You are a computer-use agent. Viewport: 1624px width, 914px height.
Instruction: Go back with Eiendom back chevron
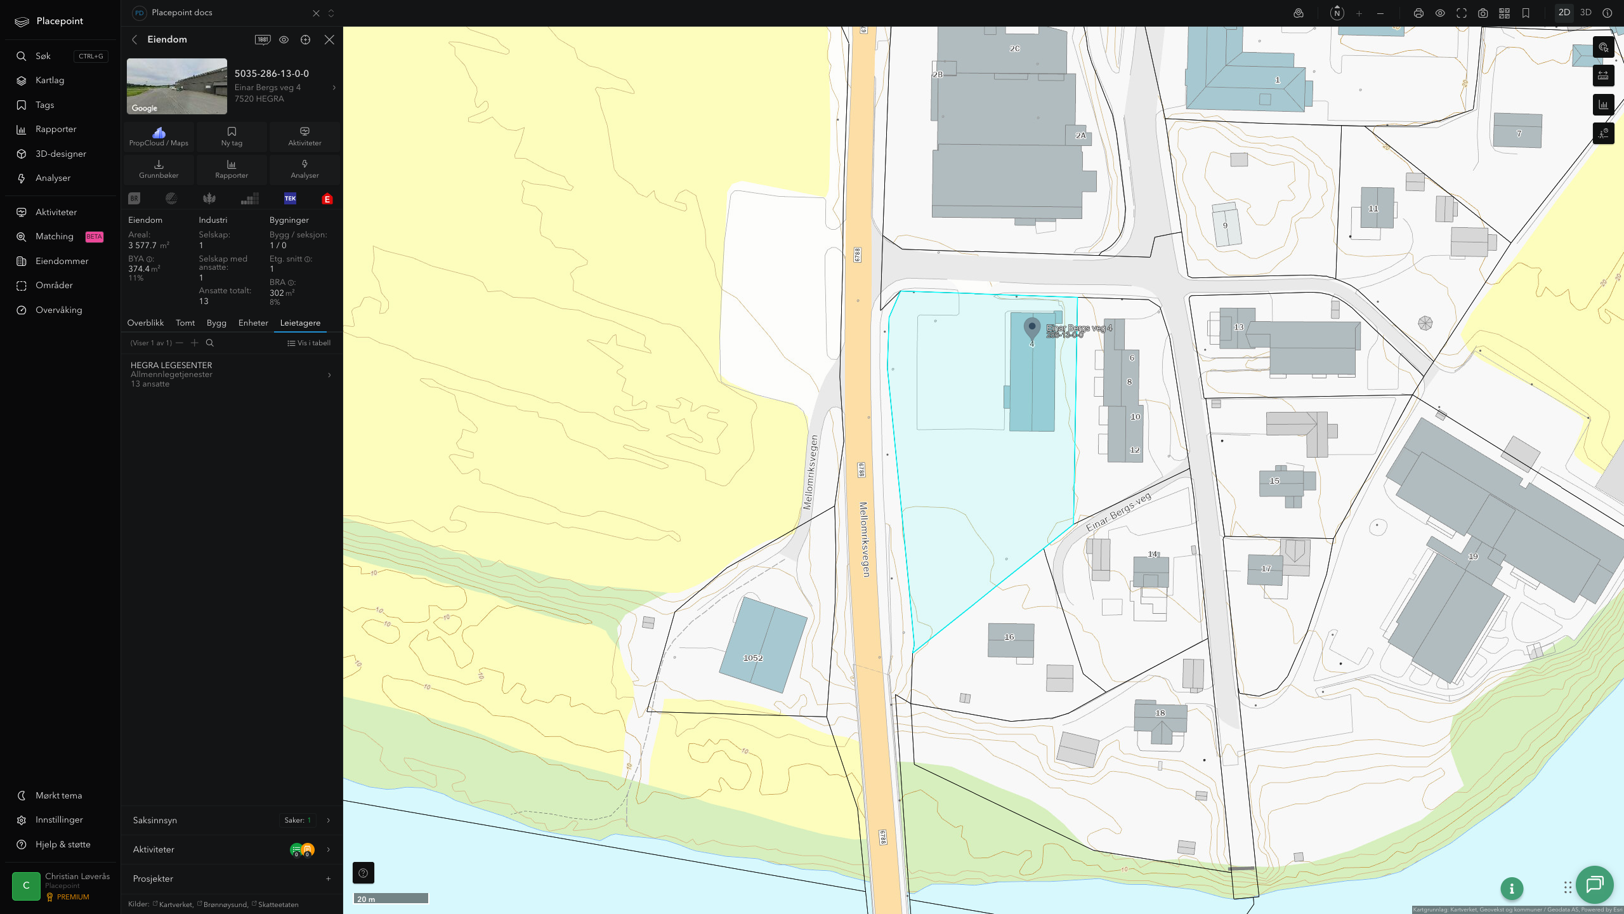coord(134,39)
